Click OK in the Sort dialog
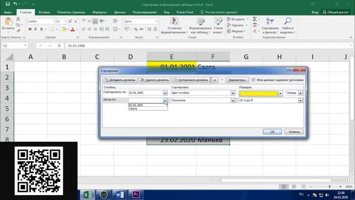 tap(272, 132)
